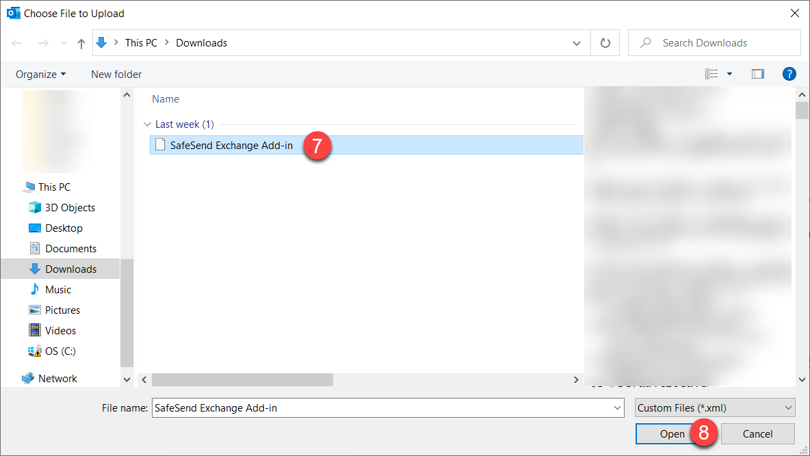Screen dimensions: 810x456
Task: Change the view layout icon
Action: [711, 74]
